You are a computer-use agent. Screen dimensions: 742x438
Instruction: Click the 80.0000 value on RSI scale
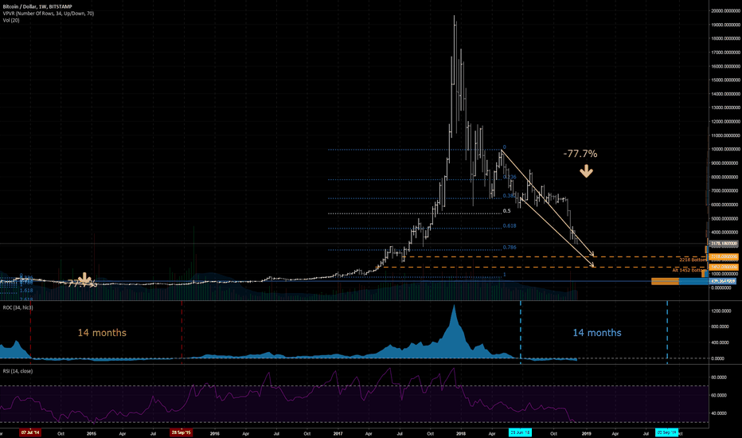tap(719, 377)
